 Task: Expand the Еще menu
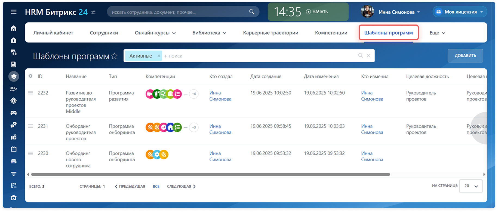(x=437, y=33)
